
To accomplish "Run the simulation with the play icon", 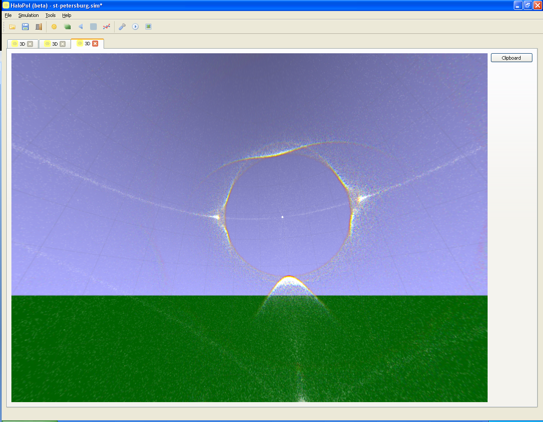I will coord(135,27).
